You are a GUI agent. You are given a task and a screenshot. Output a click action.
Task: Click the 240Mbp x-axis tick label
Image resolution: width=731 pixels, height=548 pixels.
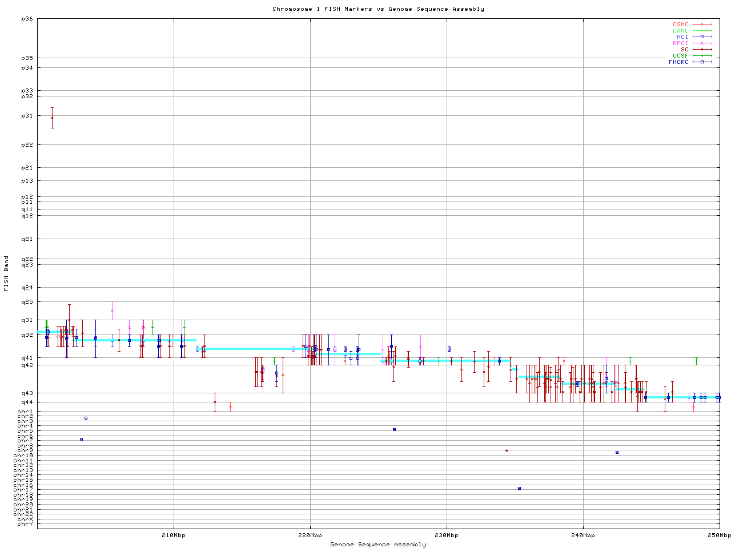(583, 535)
